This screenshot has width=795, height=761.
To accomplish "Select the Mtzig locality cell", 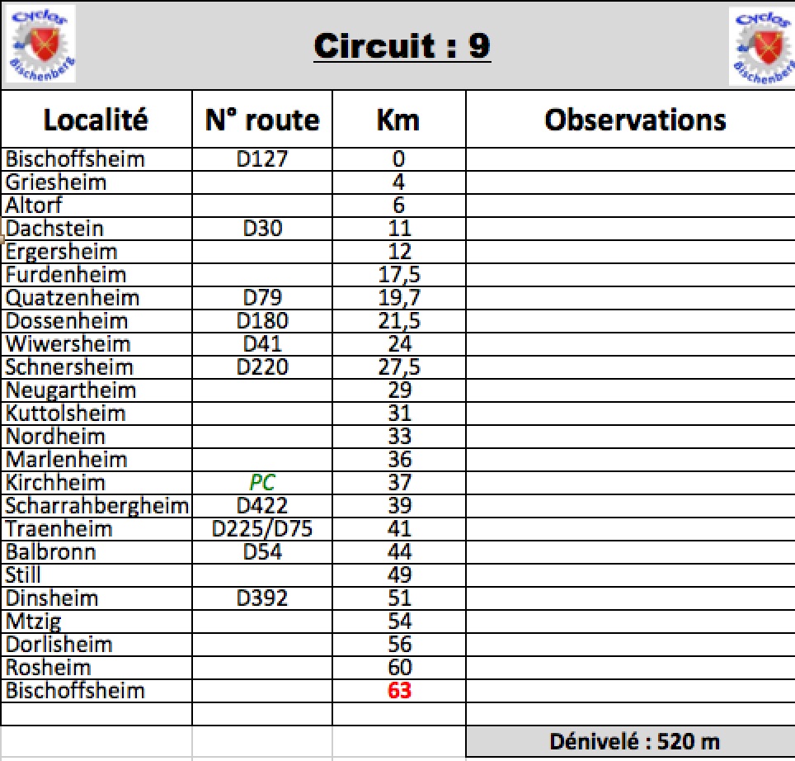I will click(x=96, y=622).
